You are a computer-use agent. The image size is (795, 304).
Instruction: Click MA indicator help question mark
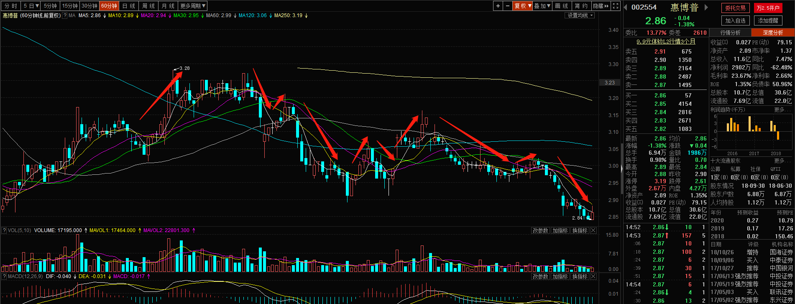[x=65, y=15]
